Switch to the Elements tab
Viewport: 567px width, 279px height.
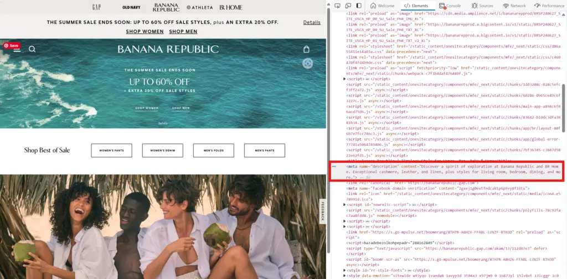click(416, 6)
